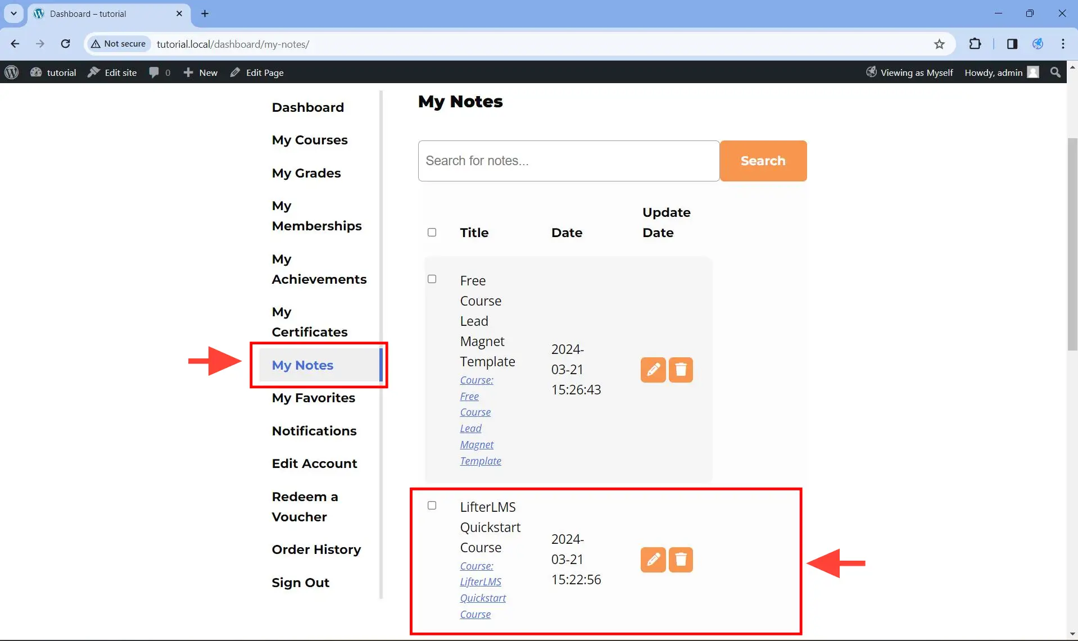
Task: Click the 2024-03-21 15:22:56 date cell
Action: tap(576, 560)
